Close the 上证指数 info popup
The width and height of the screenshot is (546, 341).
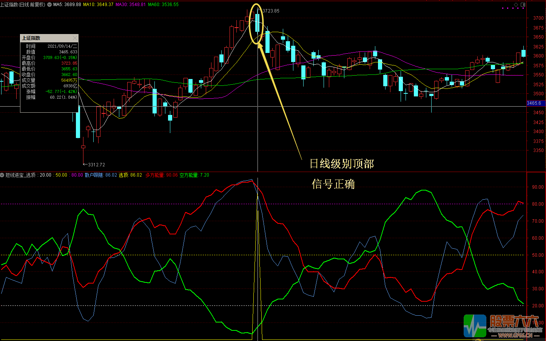[x=75, y=38]
